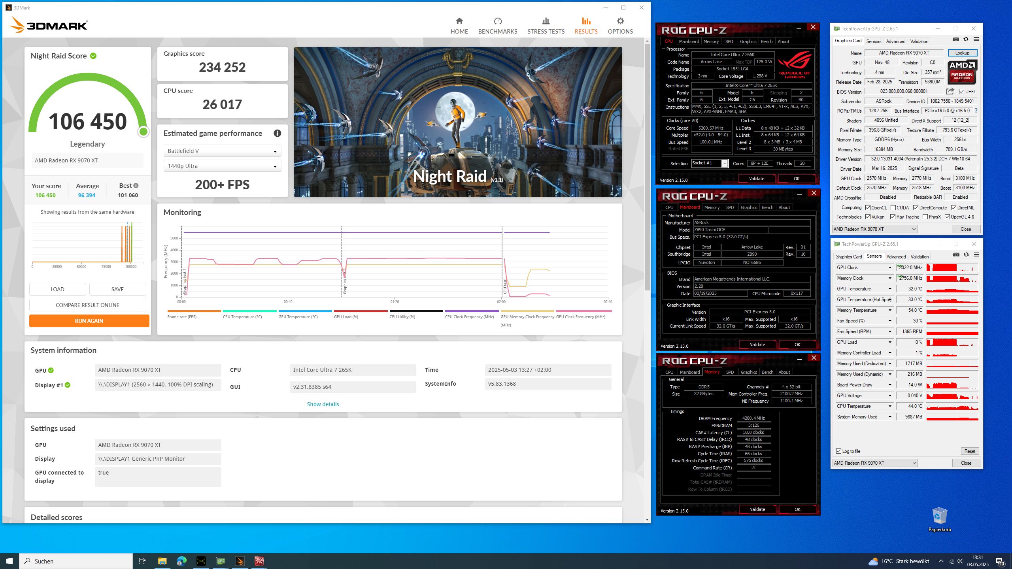Image resolution: width=1012 pixels, height=569 pixels.
Task: Open File Explorer from the taskbar
Action: (162, 561)
